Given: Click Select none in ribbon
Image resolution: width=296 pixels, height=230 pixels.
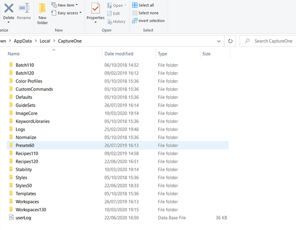Looking at the screenshot, I should (x=145, y=13).
